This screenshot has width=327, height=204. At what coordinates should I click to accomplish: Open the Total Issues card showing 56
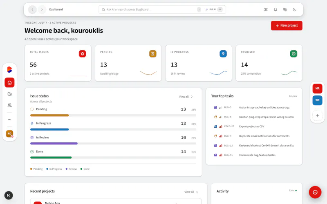click(58, 63)
